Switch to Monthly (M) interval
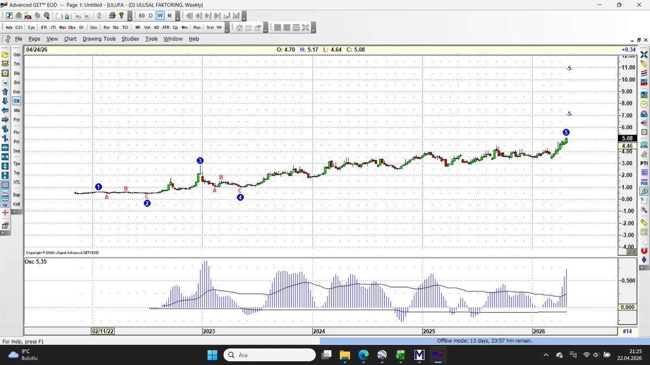Screen dimensions: 650x365 pos(170,16)
